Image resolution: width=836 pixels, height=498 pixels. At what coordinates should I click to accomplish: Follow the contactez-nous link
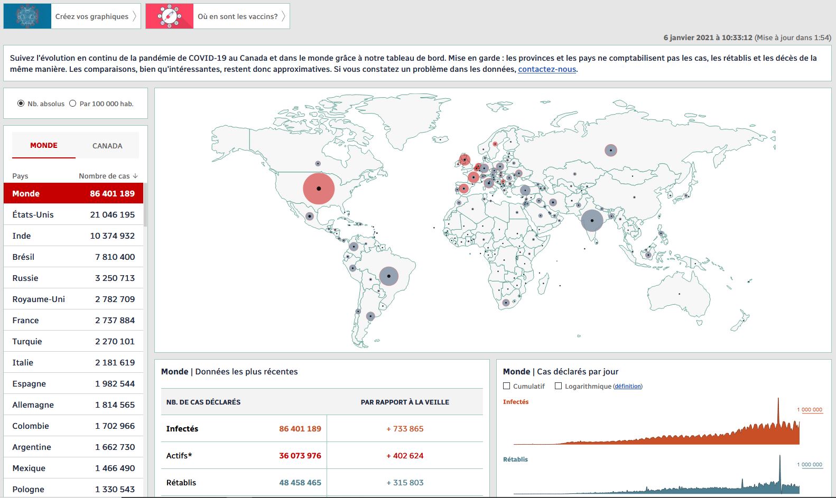pos(547,69)
